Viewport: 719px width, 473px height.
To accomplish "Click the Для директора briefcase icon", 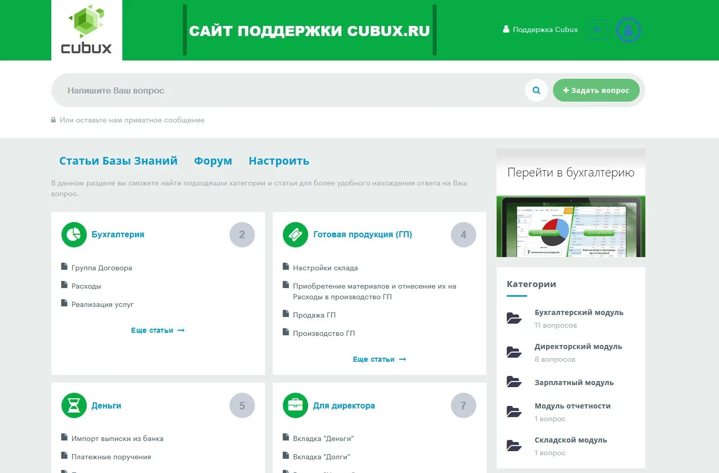I will (x=296, y=405).
